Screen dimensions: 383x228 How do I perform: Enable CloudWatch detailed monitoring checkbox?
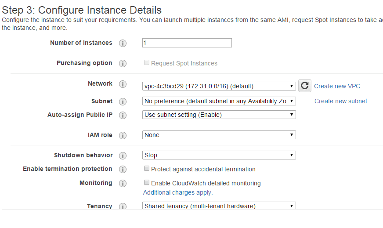pos(147,183)
